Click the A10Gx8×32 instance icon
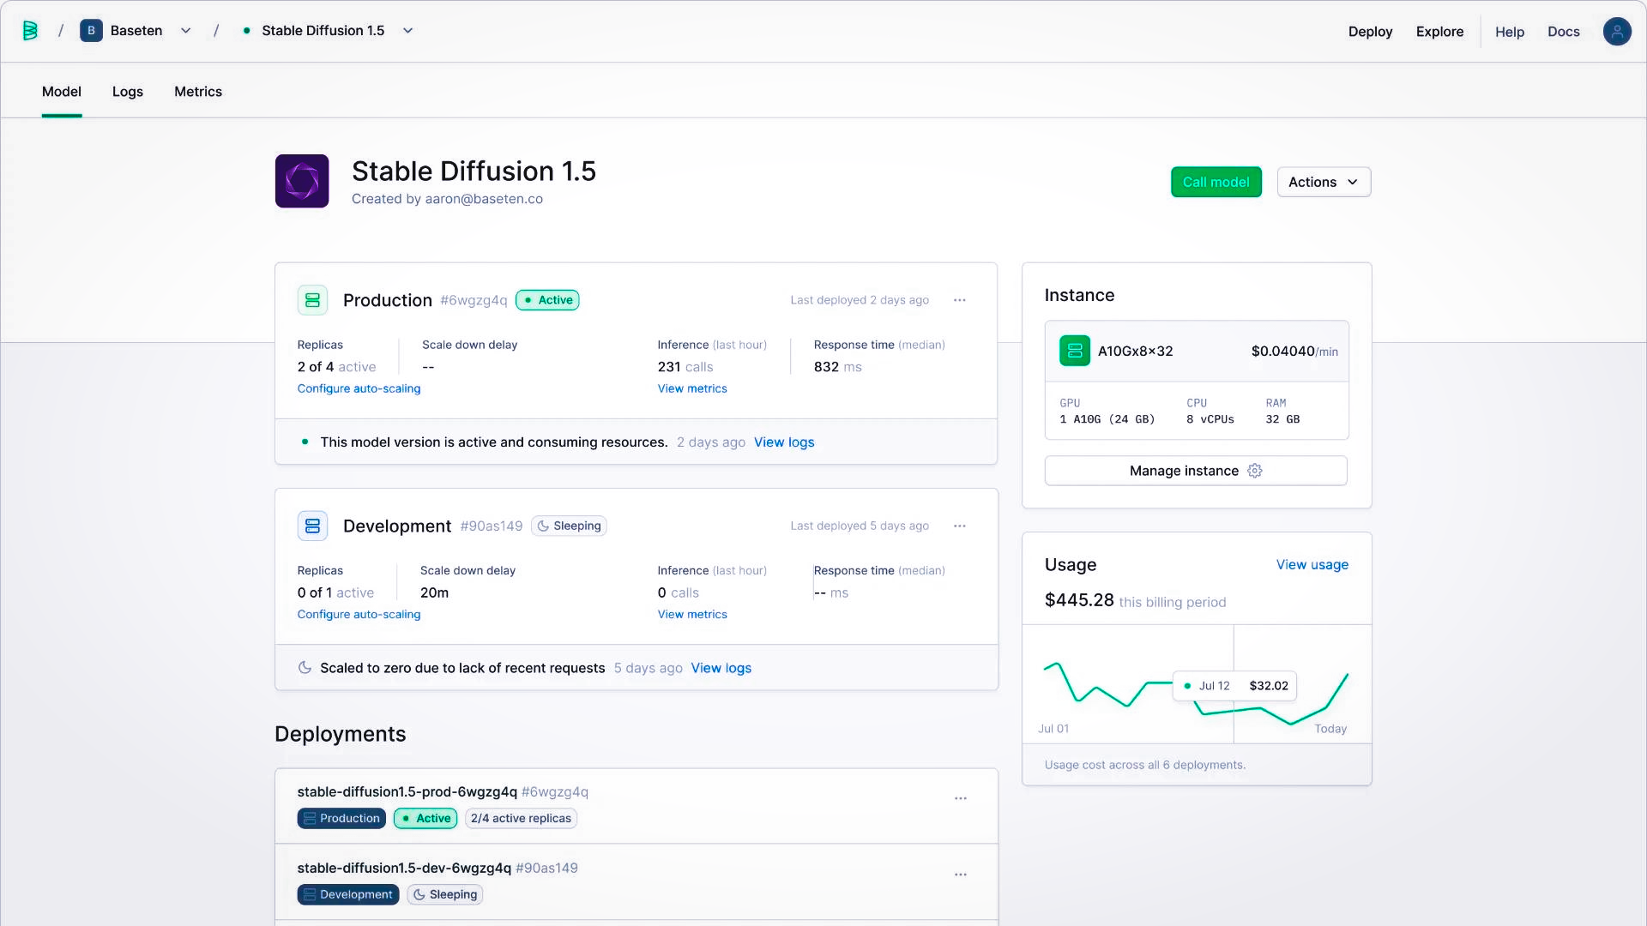1647x926 pixels. click(1075, 351)
